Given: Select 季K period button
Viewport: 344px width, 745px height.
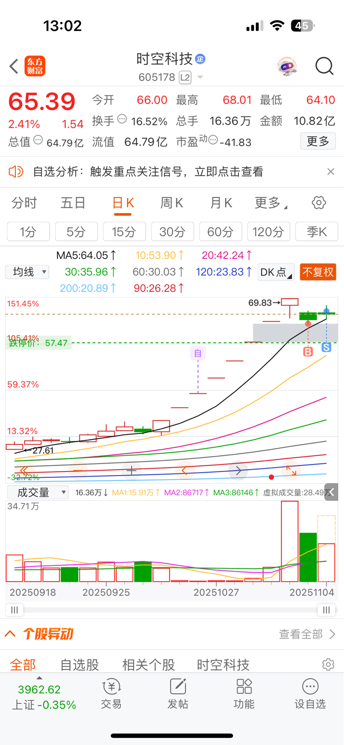Looking at the screenshot, I should tap(317, 232).
